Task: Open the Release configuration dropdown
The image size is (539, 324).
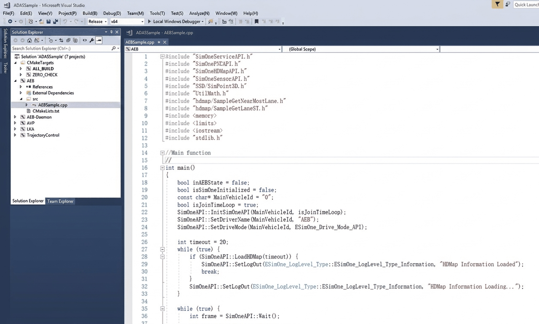Action: coord(106,21)
